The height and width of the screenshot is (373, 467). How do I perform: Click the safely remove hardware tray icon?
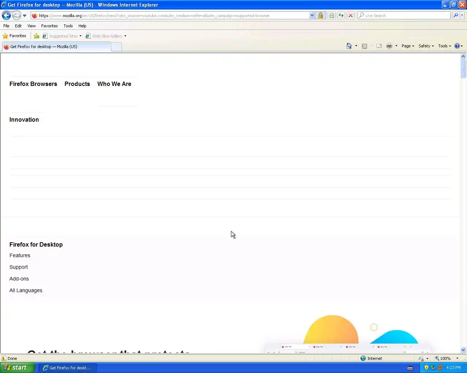coord(433,368)
